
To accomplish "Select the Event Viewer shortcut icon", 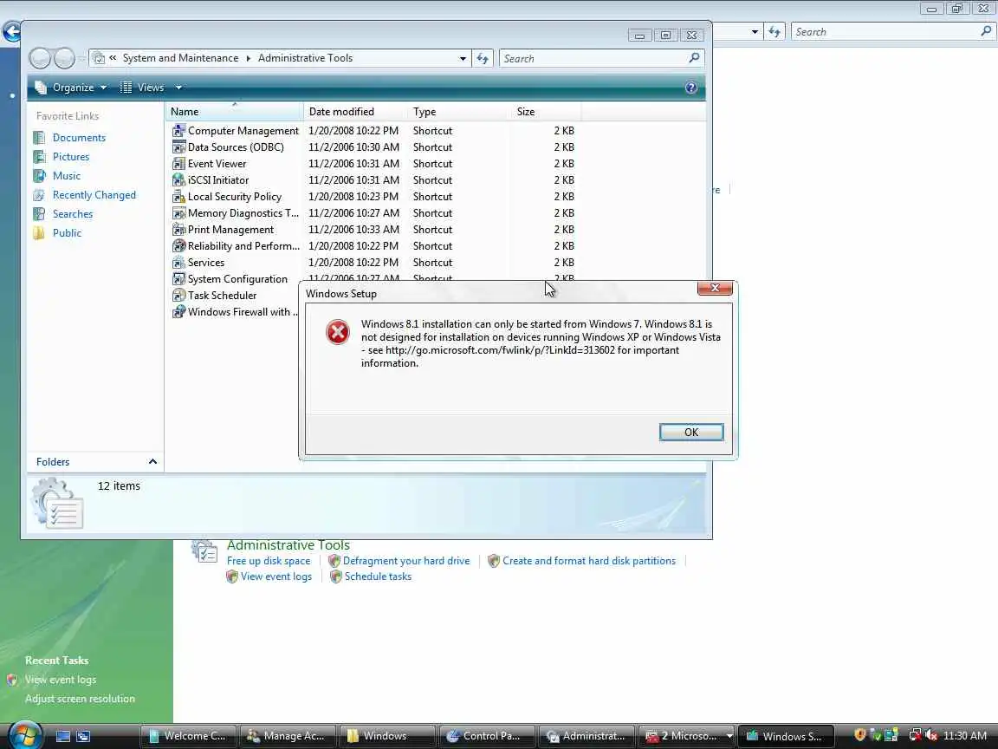I will (x=178, y=164).
